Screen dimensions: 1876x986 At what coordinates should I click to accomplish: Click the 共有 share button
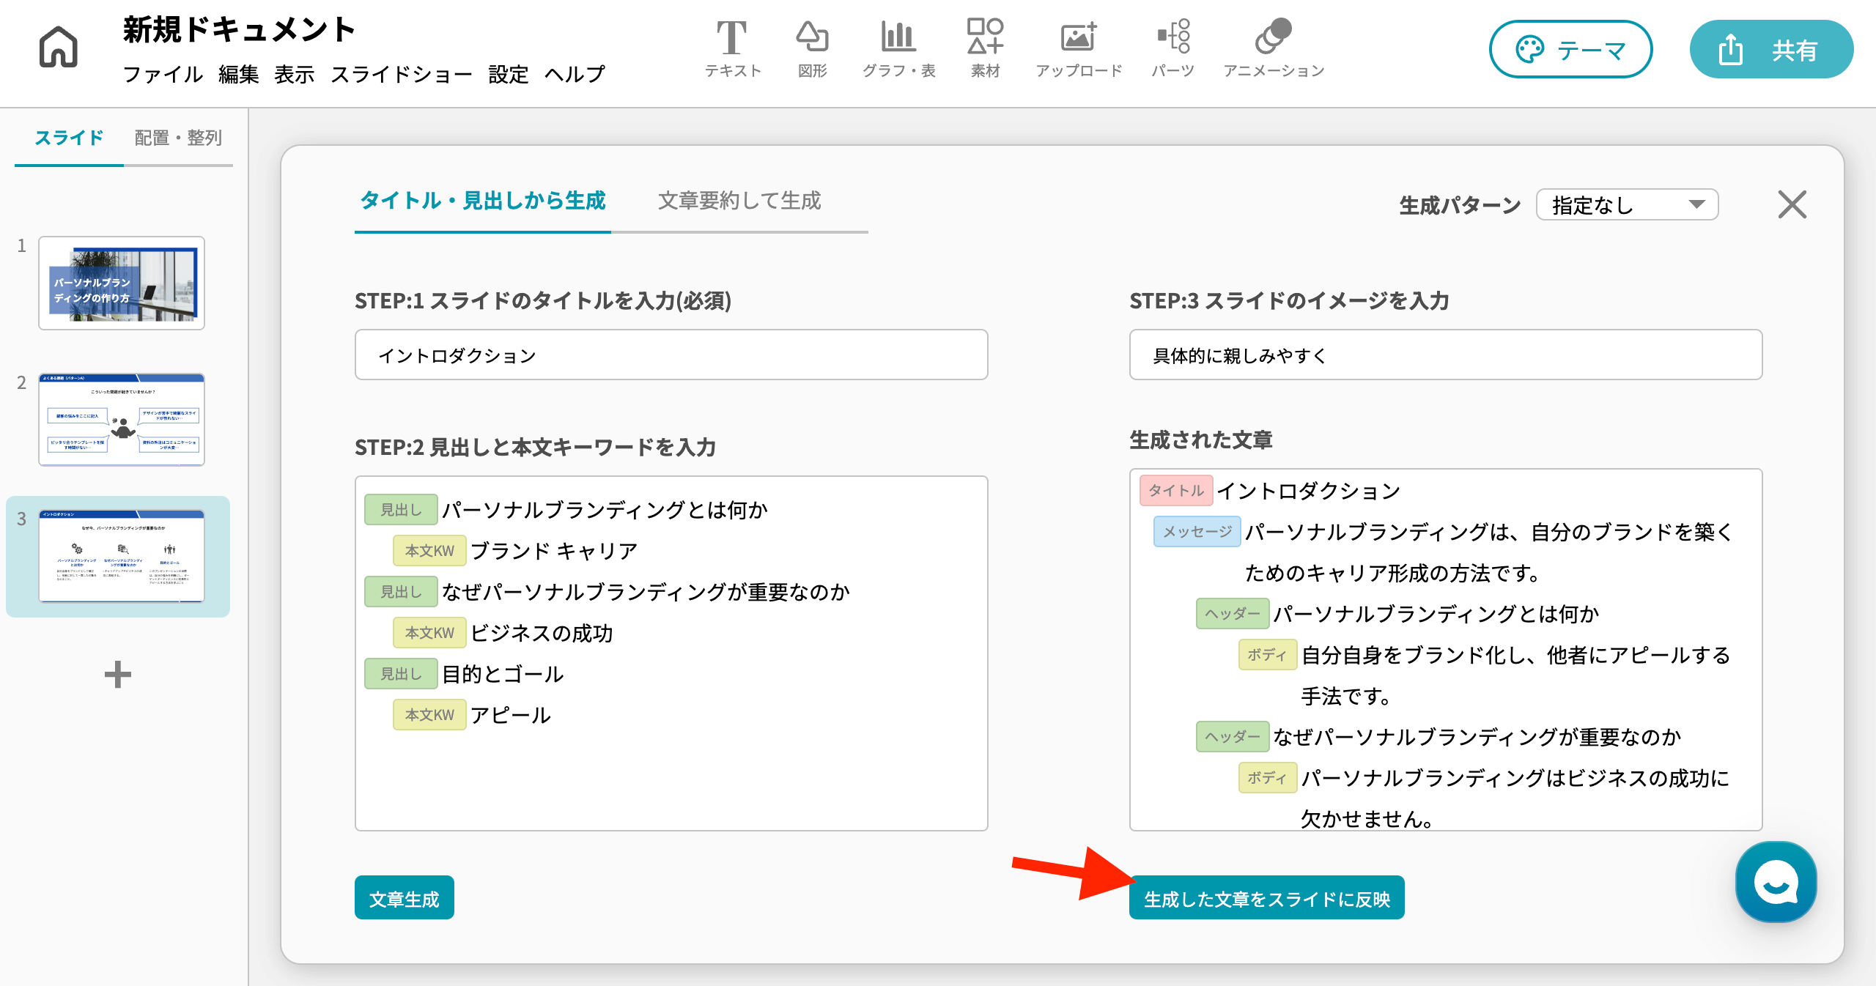coord(1771,49)
